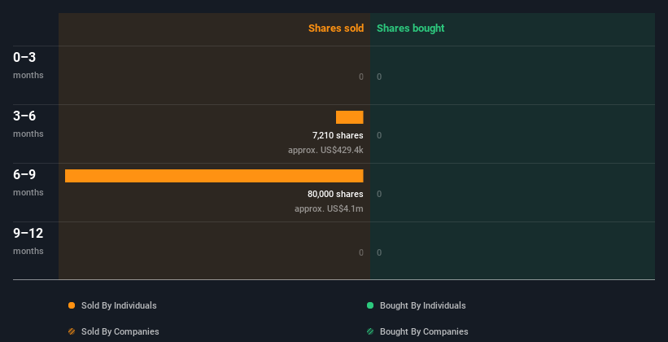The image size is (668, 342).
Task: Click the '6–9' months row label
Action: click(24, 175)
